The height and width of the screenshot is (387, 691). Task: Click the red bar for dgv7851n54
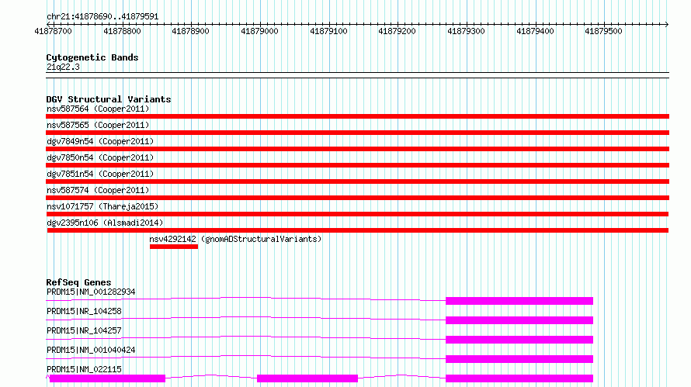point(357,181)
